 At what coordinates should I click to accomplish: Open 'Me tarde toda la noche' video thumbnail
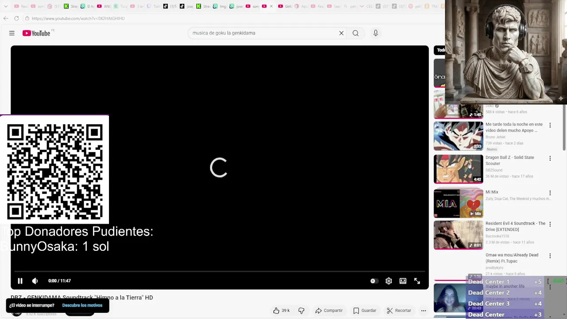[458, 136]
